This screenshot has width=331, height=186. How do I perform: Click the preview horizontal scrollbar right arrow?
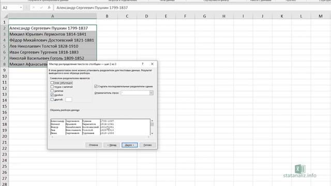tap(148, 137)
